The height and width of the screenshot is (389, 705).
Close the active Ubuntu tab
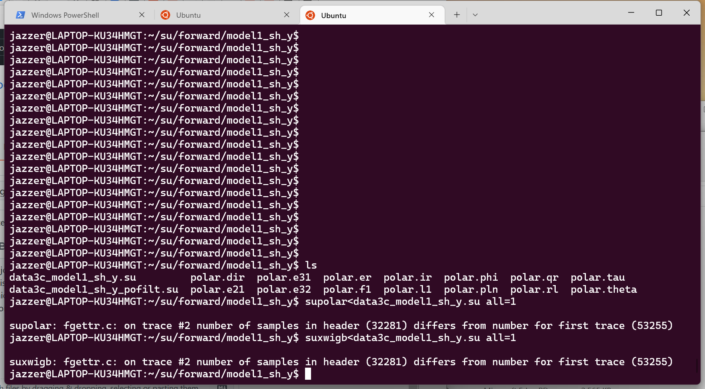click(x=431, y=15)
